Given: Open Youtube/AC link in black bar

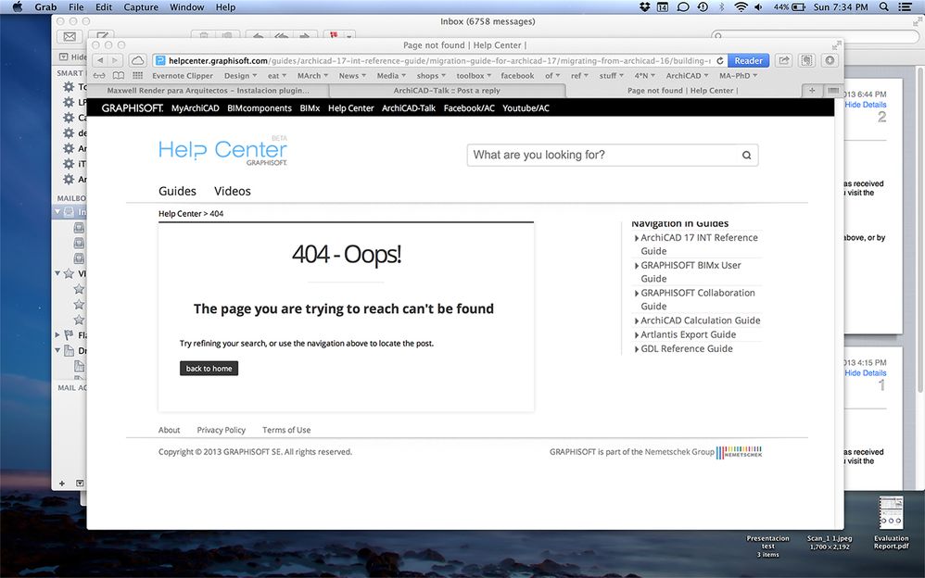Looking at the screenshot, I should point(526,108).
